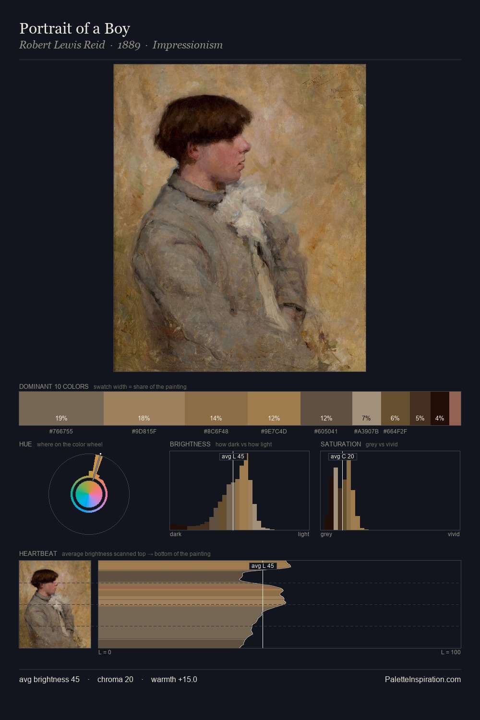The width and height of the screenshot is (480, 720).
Task: Click the 'avg L 45' label in Heartbeat chart
Action: tap(263, 566)
